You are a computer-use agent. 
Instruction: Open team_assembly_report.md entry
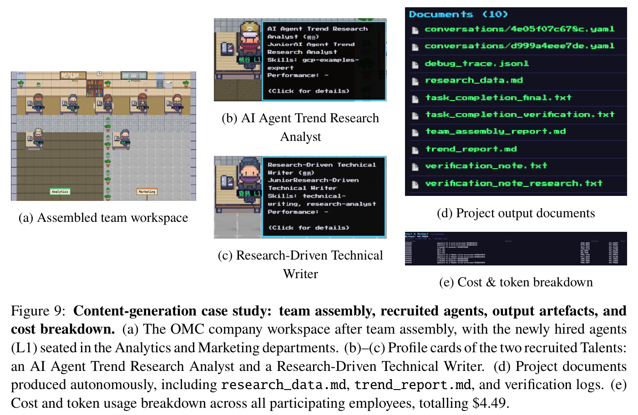tap(495, 131)
